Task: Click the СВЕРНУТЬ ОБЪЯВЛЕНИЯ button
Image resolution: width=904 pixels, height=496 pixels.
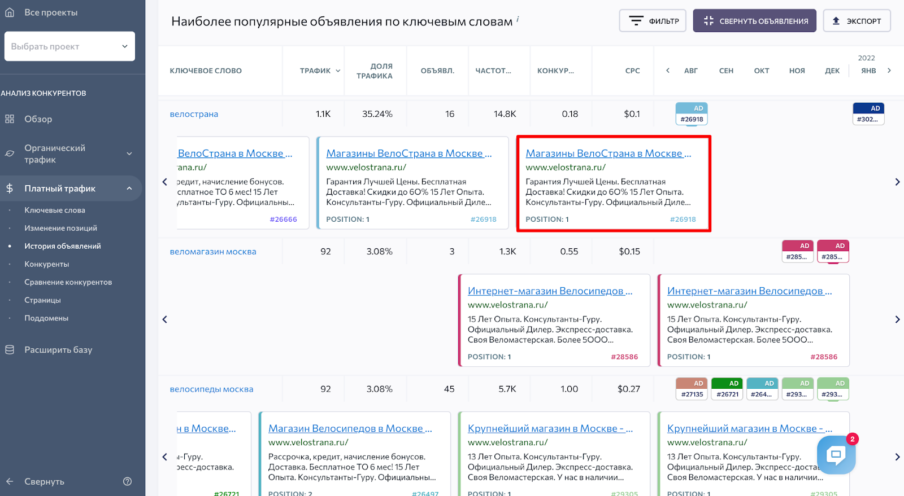Action: (x=755, y=21)
